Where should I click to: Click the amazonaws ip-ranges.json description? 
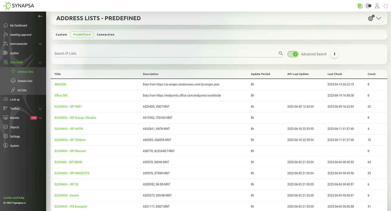tap(181, 84)
